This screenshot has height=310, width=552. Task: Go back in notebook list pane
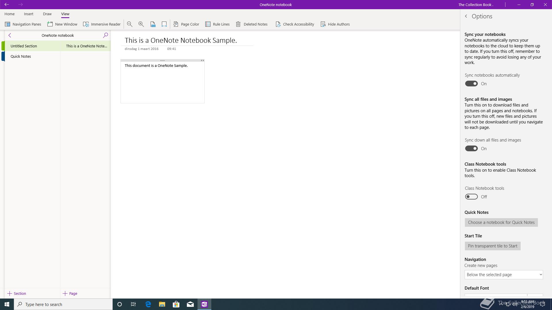[x=10, y=35]
